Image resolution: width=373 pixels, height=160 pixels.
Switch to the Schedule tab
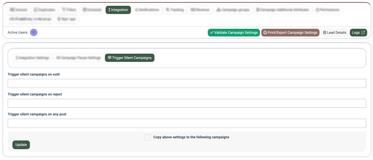point(92,10)
